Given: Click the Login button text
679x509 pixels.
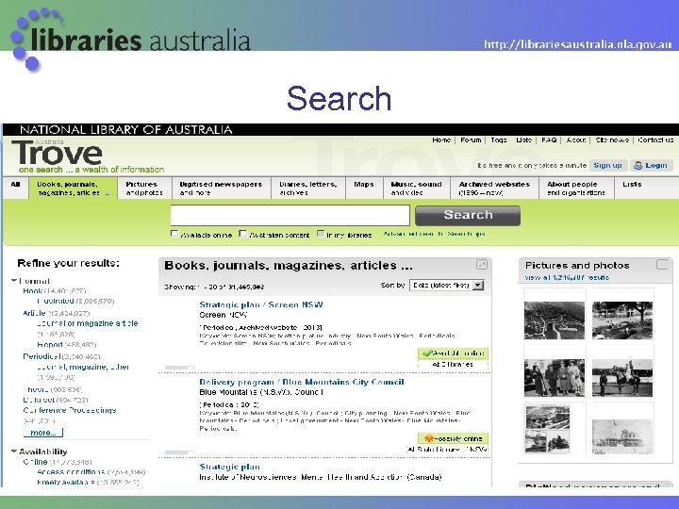Looking at the screenshot, I should point(656,165).
